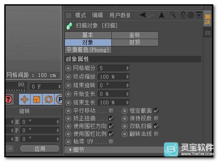Click the 终点缩放 value field
218x162 pixels.
point(114,77)
